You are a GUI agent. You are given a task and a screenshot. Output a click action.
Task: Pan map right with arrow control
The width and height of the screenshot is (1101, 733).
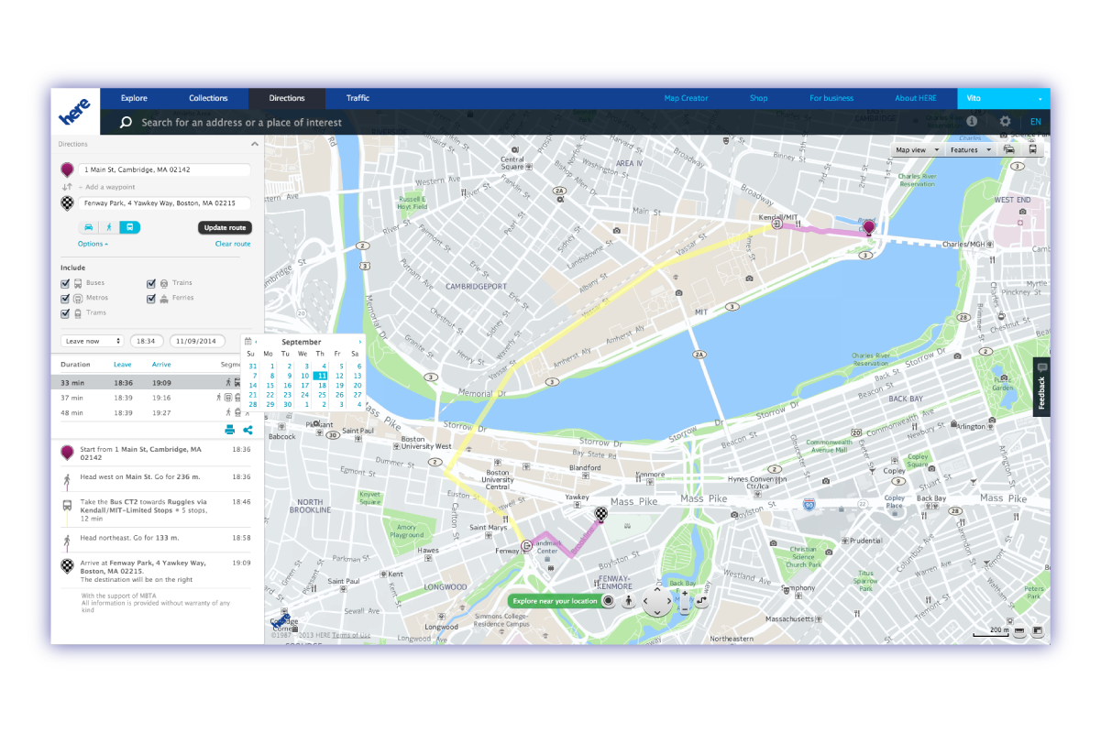tap(669, 601)
